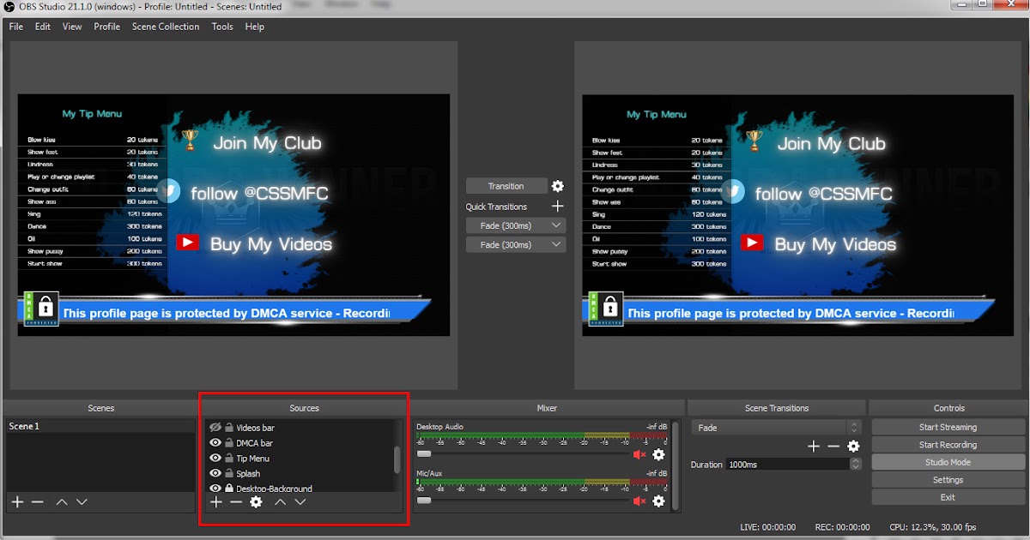Open the Edit menu
Screen dimensions: 1030x540
click(x=43, y=27)
